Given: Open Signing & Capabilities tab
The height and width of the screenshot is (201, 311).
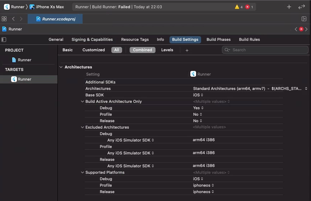Looking at the screenshot, I should coord(92,39).
